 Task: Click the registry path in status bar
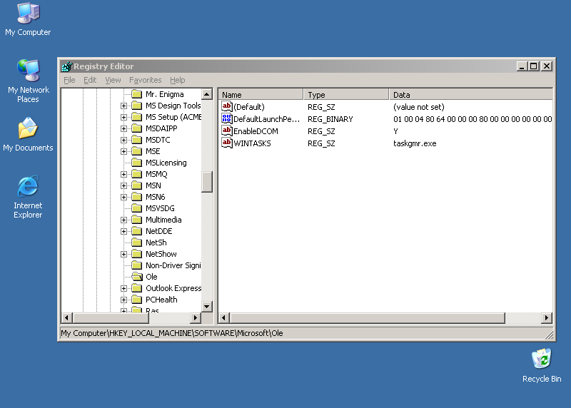(172, 333)
